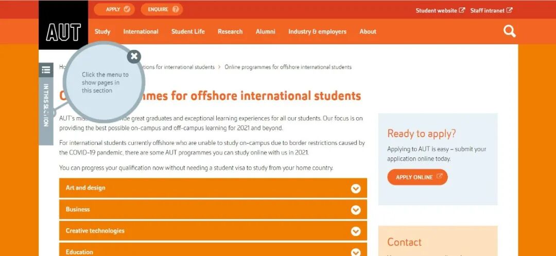Open the Staff intranet link

(491, 11)
